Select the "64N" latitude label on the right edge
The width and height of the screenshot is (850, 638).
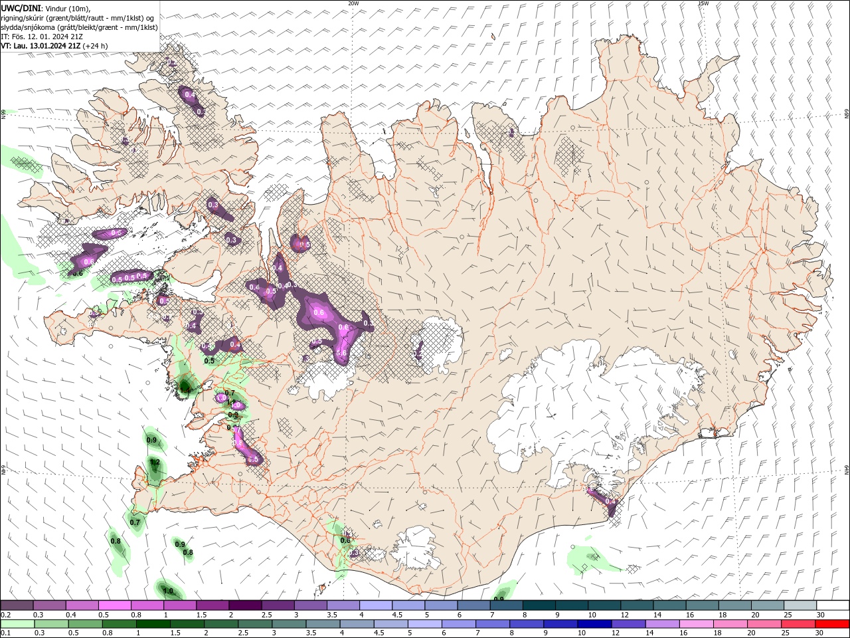(847, 470)
